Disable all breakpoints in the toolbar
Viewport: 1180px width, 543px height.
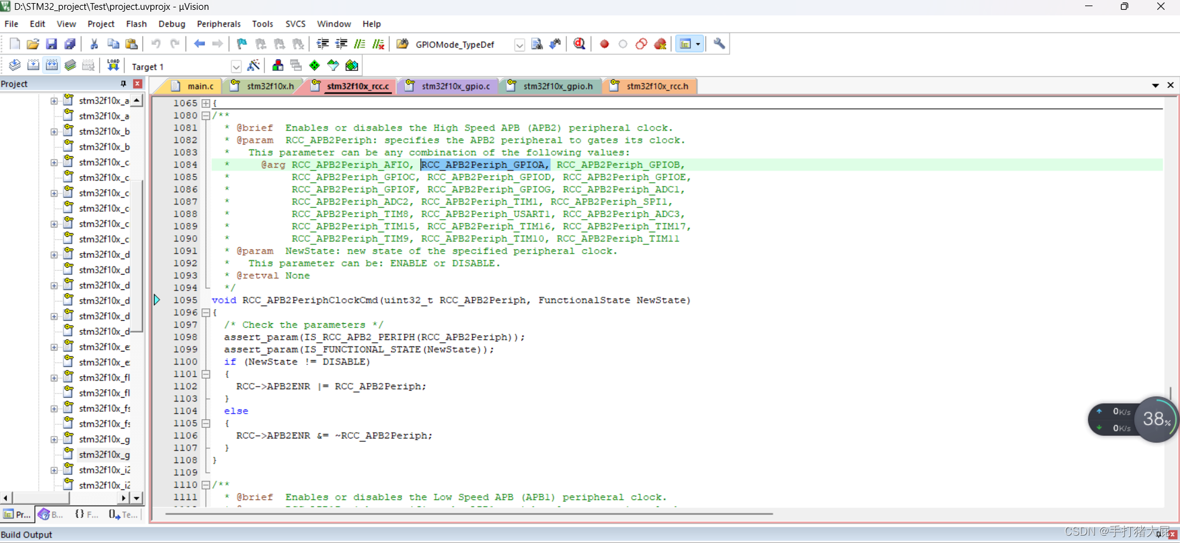point(641,44)
